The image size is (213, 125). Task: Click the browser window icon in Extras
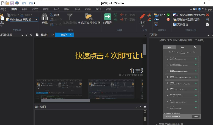(x=156, y=24)
